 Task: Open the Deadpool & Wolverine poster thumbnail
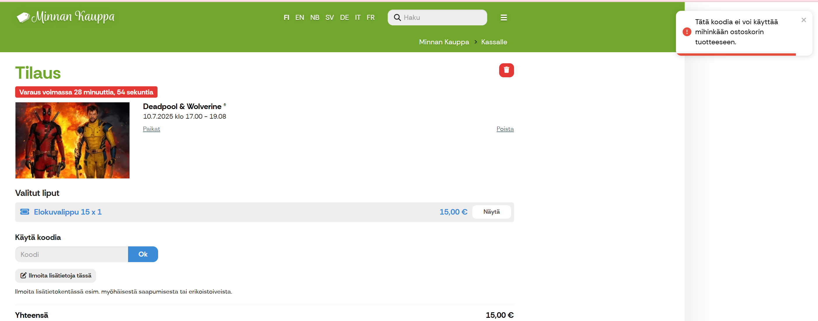point(72,140)
